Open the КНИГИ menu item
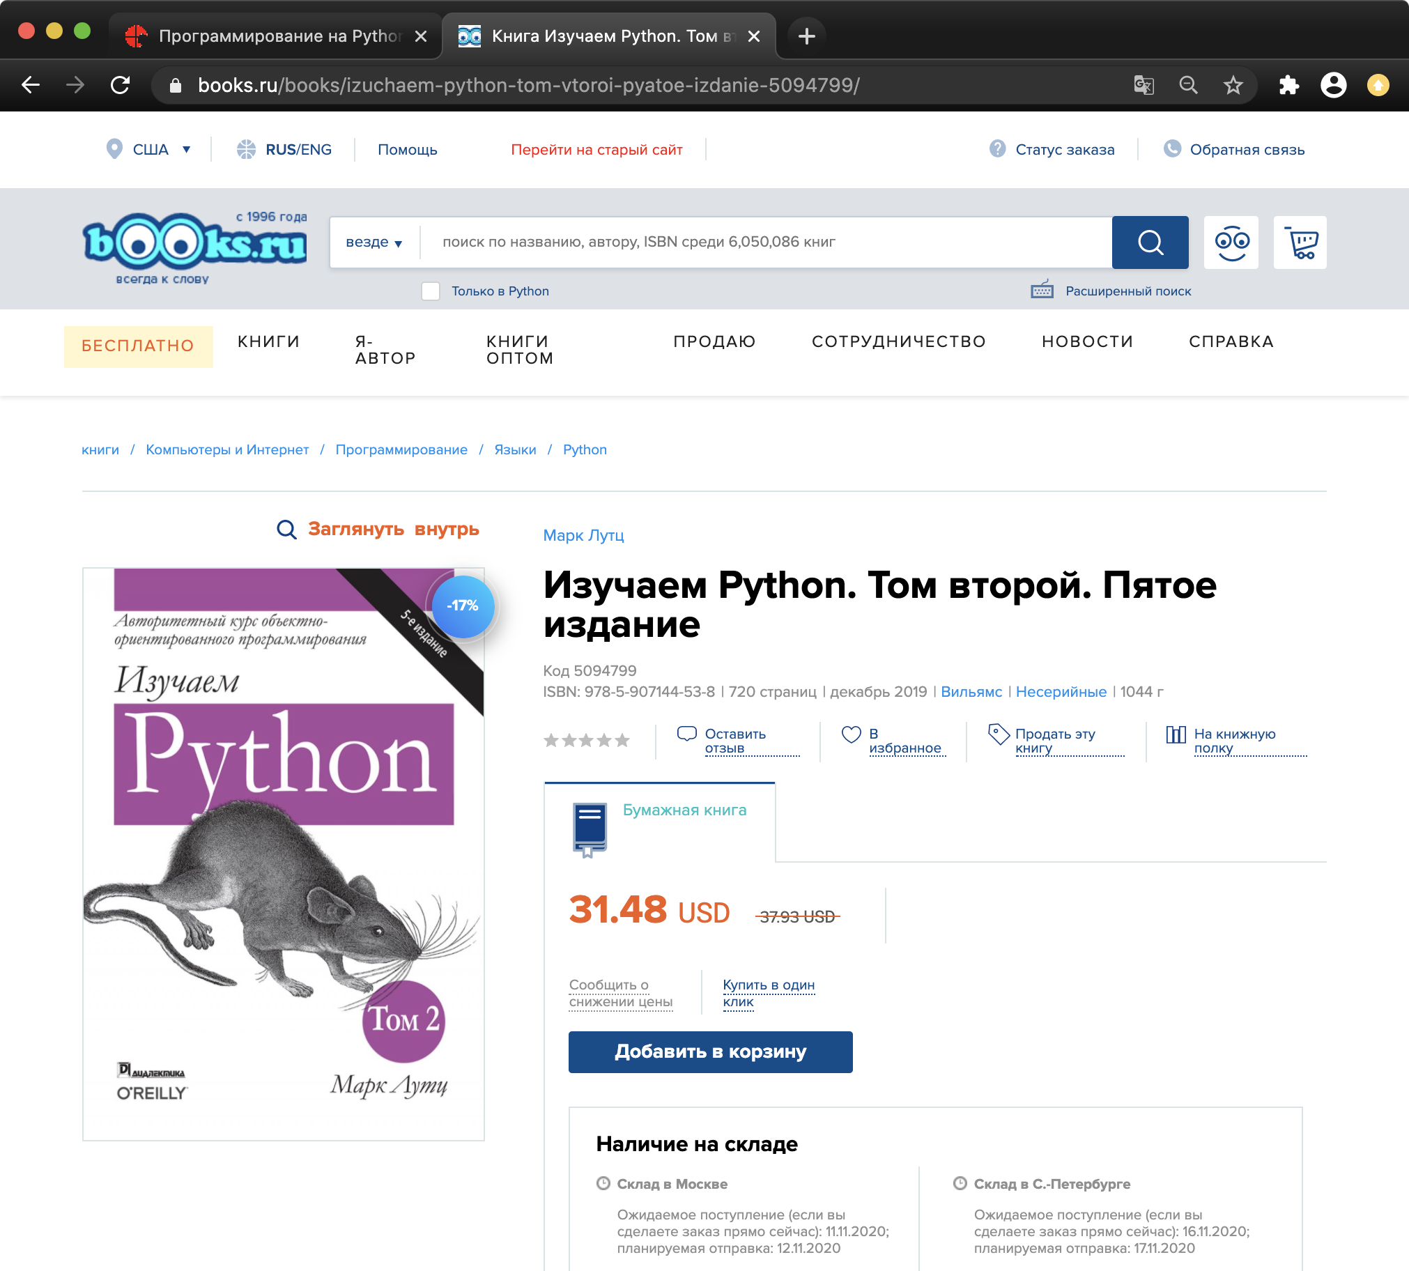Screen dimensions: 1409x1271 click(x=268, y=341)
